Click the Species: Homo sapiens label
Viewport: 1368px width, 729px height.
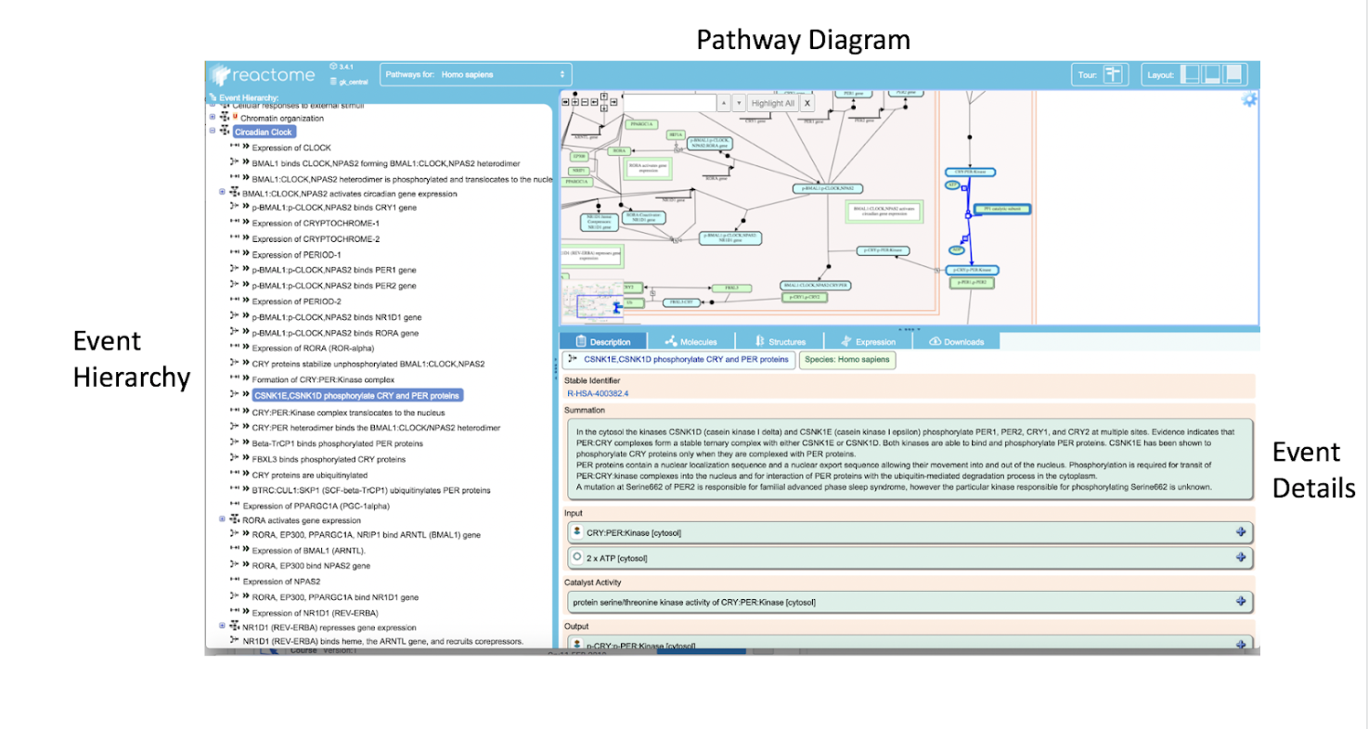click(846, 360)
